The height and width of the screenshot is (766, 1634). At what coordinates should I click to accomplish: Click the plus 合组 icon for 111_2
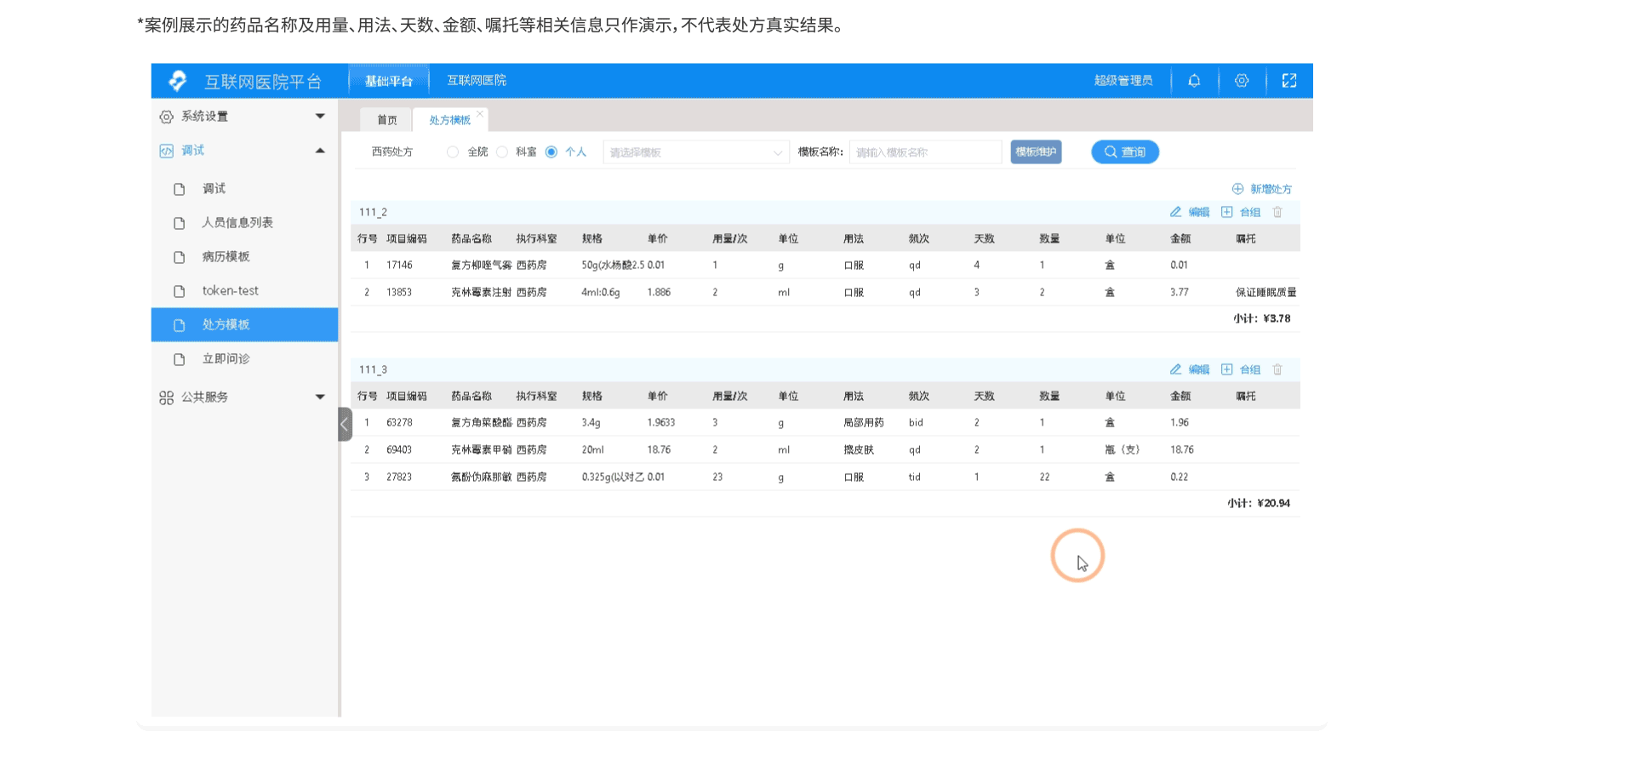1226,212
